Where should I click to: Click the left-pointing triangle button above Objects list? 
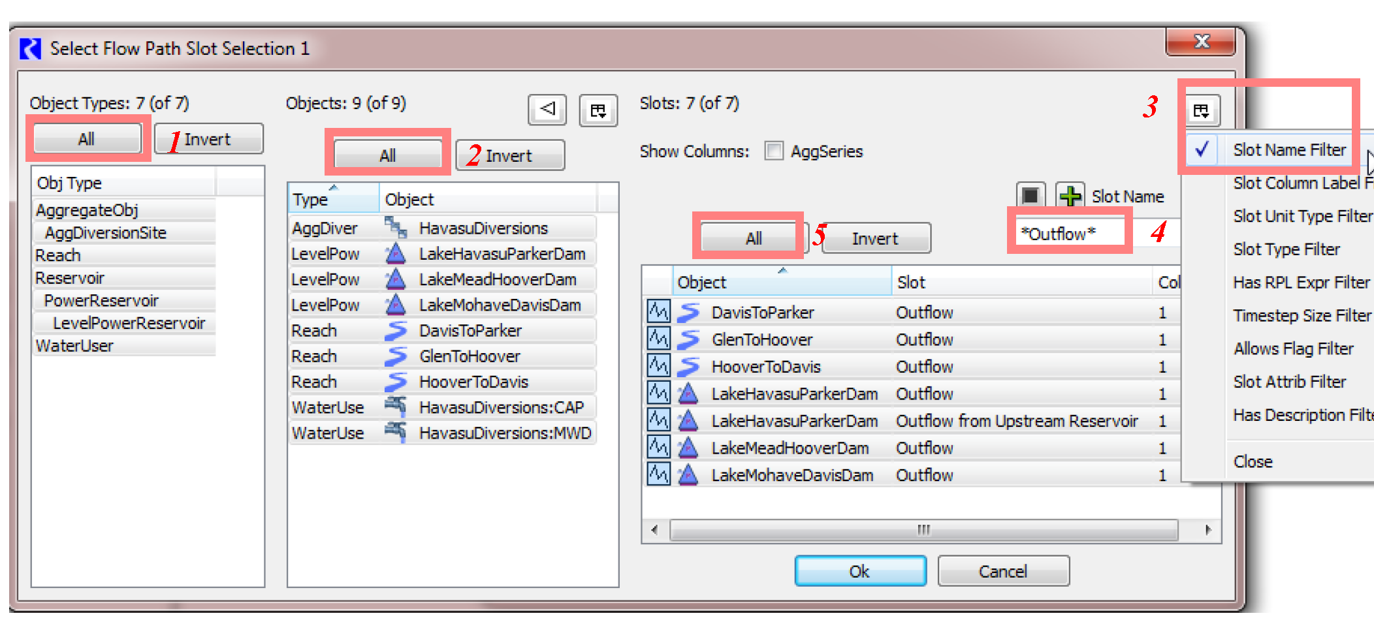[x=547, y=109]
